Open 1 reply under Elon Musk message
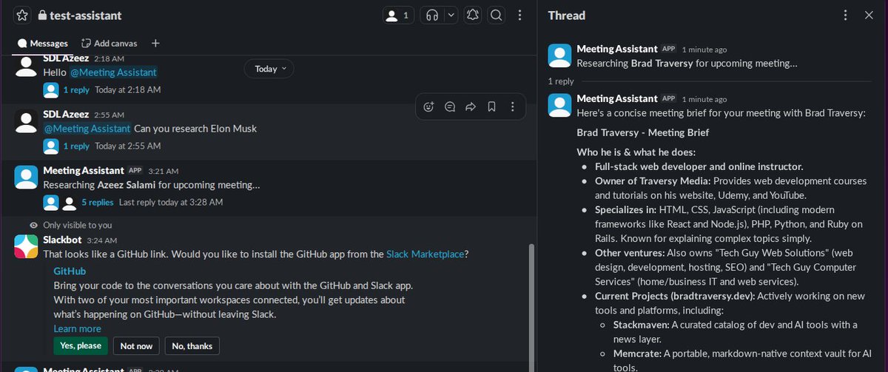 tap(76, 146)
